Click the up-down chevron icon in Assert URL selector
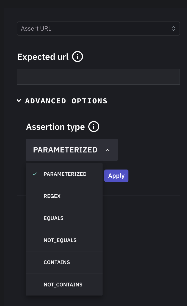Image resolution: width=187 pixels, height=306 pixels. 173,28
